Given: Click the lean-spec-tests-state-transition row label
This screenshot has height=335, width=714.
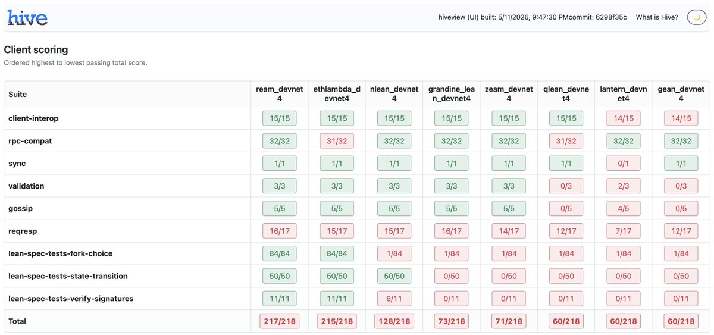Looking at the screenshot, I should [x=68, y=276].
